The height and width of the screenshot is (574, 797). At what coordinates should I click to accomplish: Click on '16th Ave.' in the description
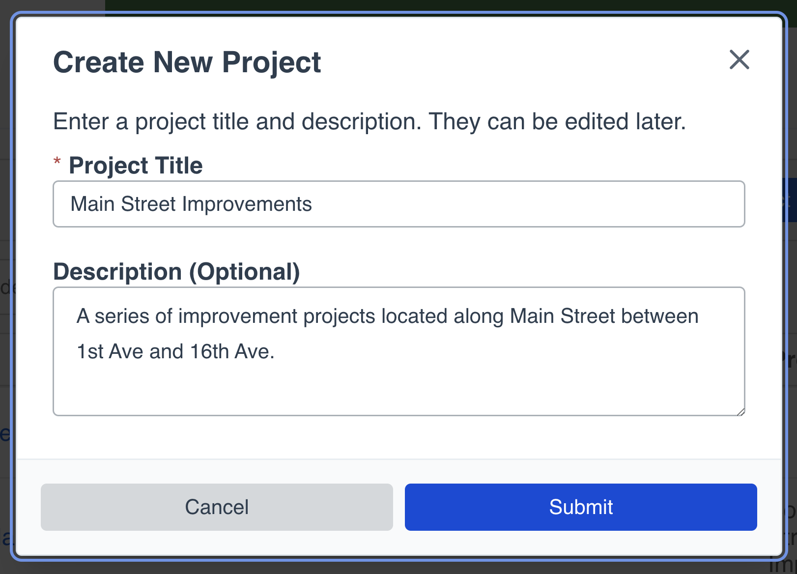click(x=232, y=352)
